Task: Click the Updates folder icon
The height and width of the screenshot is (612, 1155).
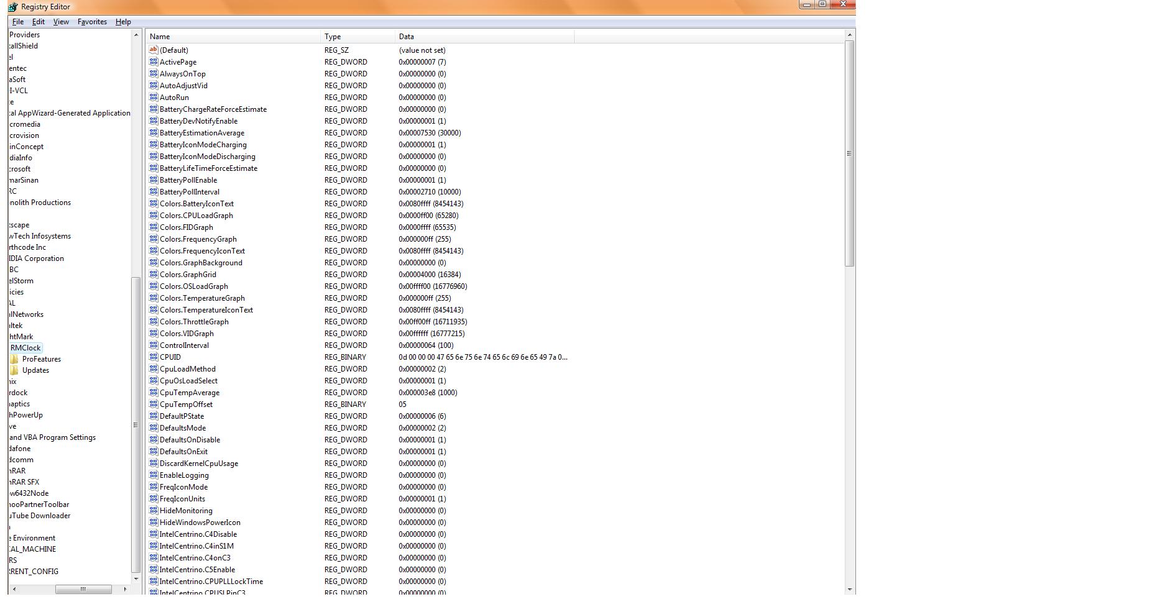Action: click(14, 370)
